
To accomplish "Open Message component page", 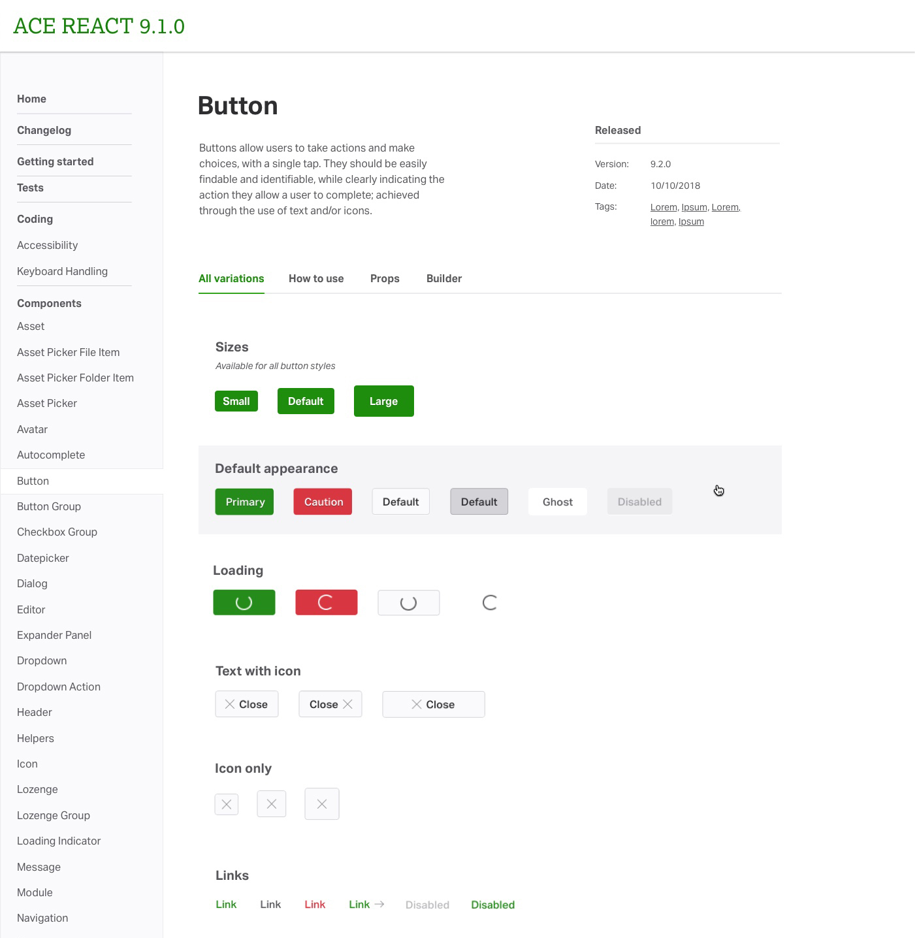I will point(39,867).
